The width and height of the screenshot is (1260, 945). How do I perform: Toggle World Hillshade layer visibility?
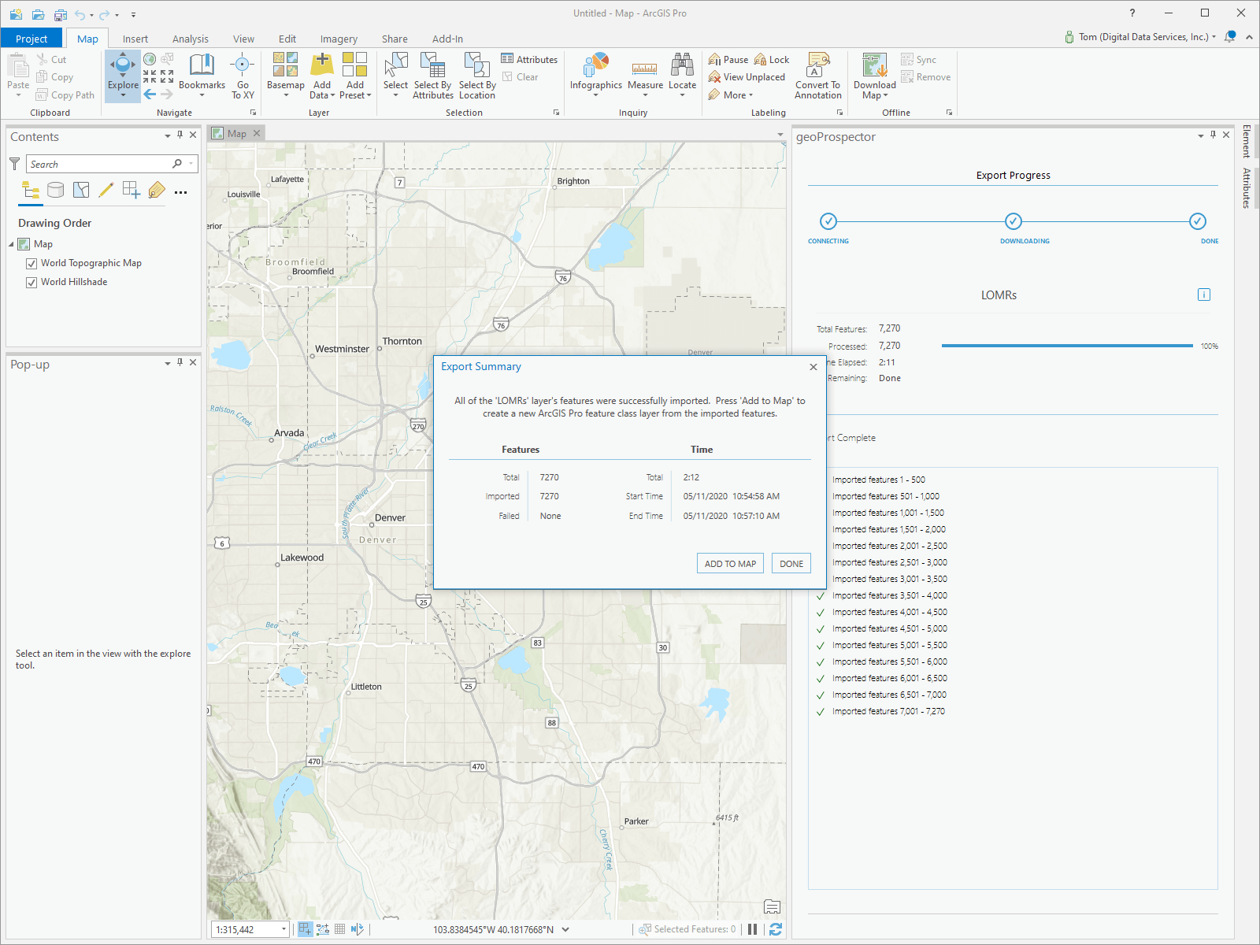point(31,283)
